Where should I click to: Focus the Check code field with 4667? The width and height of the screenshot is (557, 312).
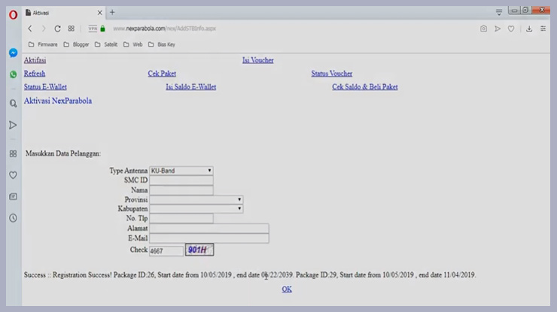pyautogui.click(x=166, y=250)
